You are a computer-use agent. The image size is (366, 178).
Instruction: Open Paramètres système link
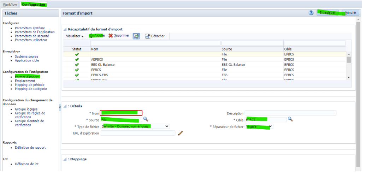tap(30, 28)
